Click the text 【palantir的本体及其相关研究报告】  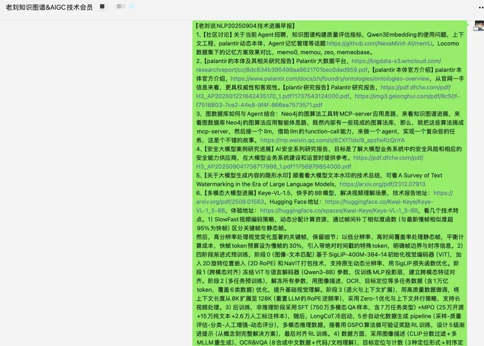pyautogui.click(x=248, y=61)
